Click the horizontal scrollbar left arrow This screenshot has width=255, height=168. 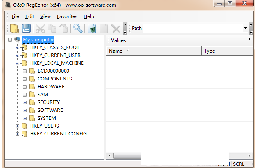click(109, 156)
